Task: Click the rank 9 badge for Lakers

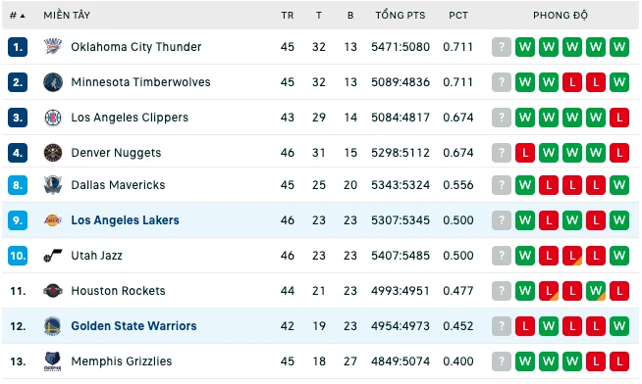Action: (18, 220)
